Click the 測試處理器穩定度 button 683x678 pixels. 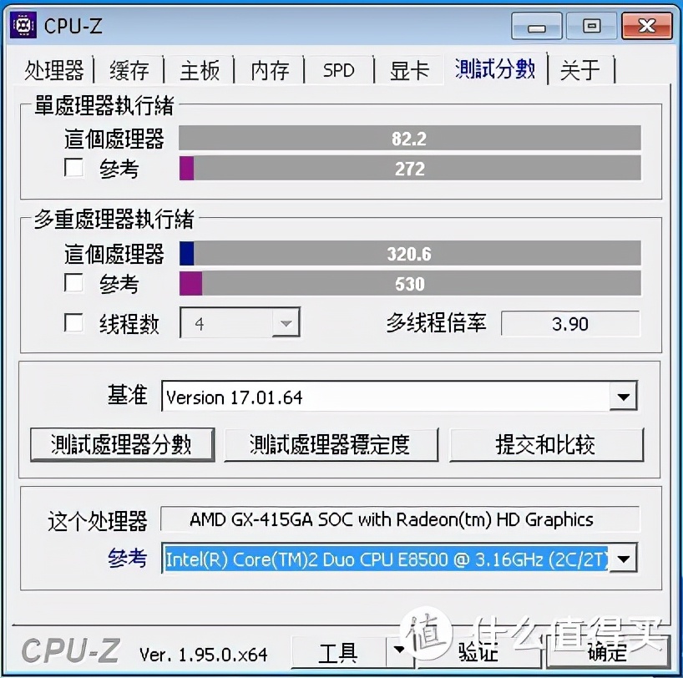pyautogui.click(x=331, y=444)
